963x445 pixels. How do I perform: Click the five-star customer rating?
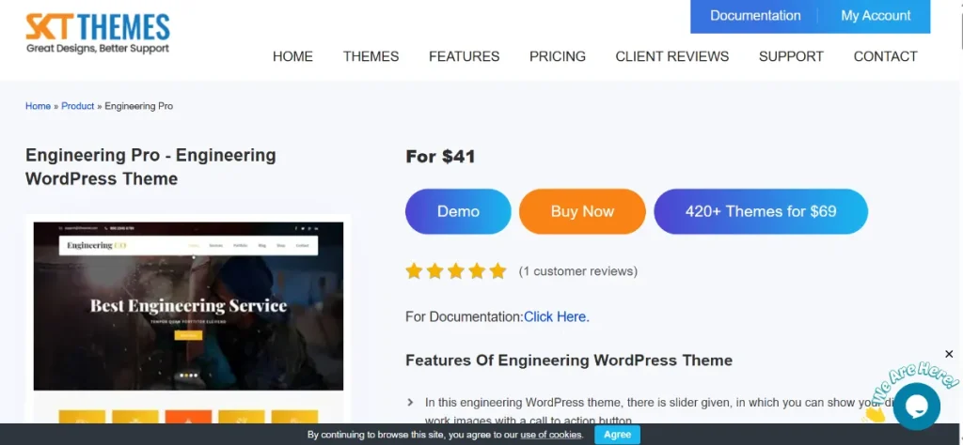point(456,271)
